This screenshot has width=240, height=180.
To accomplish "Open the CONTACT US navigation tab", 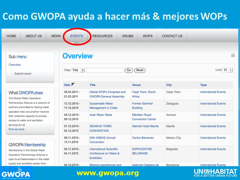I will (172, 36).
